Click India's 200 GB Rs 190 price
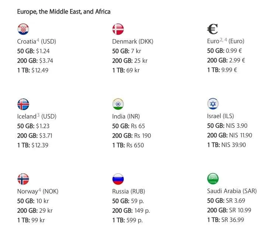272x240 pixels. tap(131, 136)
